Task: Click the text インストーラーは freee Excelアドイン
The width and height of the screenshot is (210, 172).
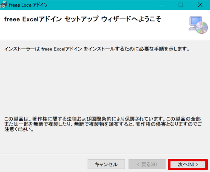Action: tap(43, 49)
